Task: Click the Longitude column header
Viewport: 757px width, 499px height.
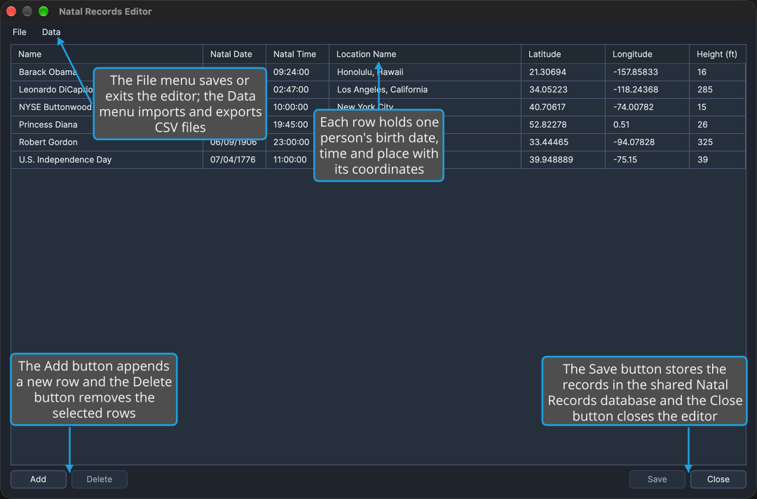Action: coord(647,54)
